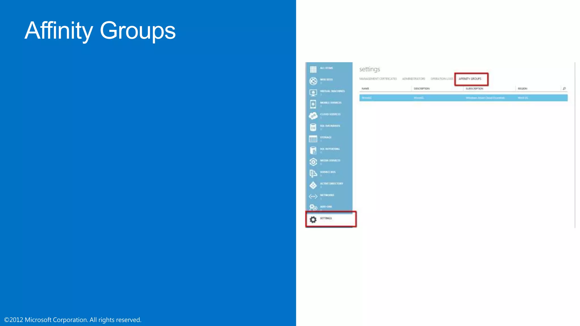Open the All Items grid icon
The height and width of the screenshot is (326, 580).
[313, 69]
